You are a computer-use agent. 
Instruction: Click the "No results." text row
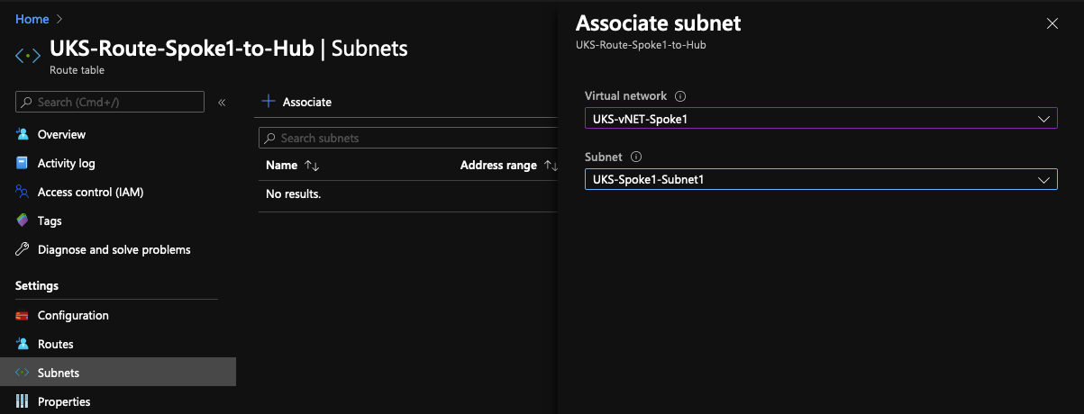(294, 193)
